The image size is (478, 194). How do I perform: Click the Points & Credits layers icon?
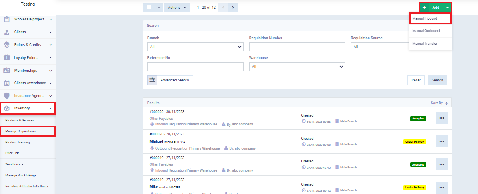coord(7,45)
